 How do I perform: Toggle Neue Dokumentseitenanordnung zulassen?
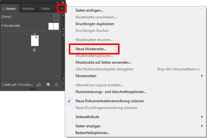109,101
